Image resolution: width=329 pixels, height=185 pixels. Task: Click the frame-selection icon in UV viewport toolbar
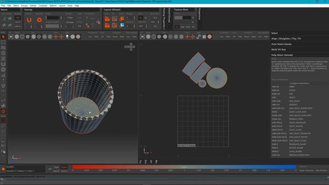[x=142, y=36]
